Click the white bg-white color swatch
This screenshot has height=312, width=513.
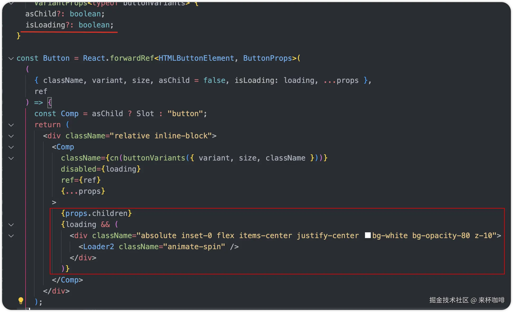368,235
